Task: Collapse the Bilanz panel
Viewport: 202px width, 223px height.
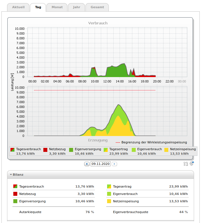Action: (11, 175)
